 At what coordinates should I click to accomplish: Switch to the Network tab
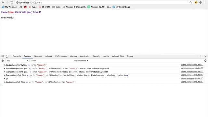click(48, 56)
